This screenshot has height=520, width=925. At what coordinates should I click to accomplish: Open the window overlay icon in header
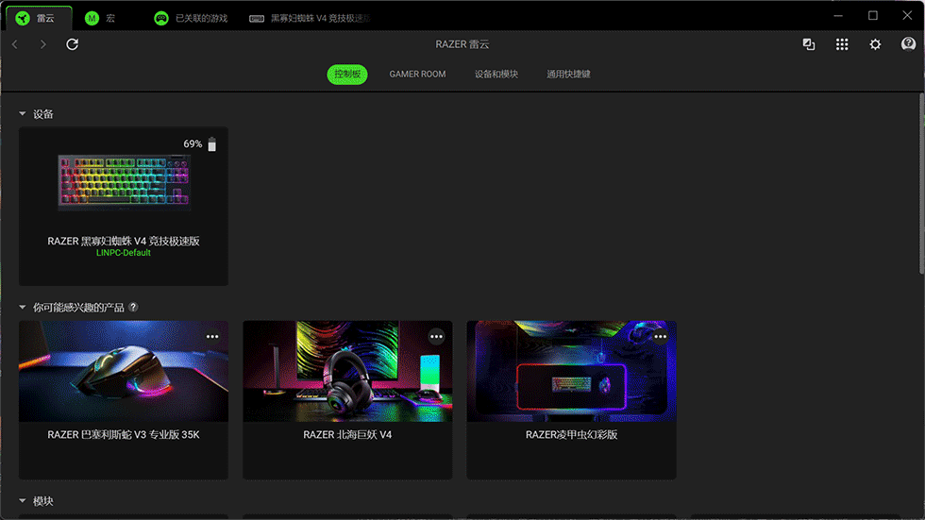[809, 44]
